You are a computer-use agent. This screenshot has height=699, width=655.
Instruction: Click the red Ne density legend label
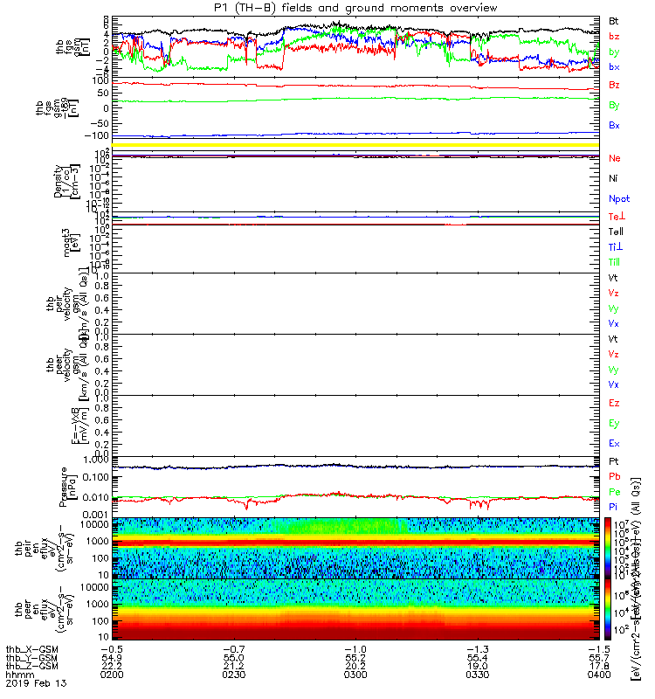point(615,158)
